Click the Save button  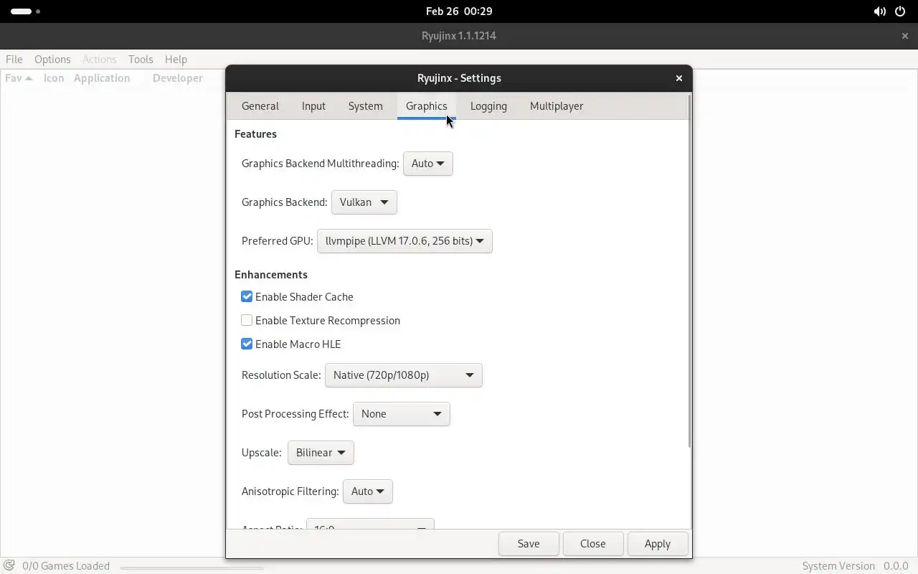click(x=529, y=544)
